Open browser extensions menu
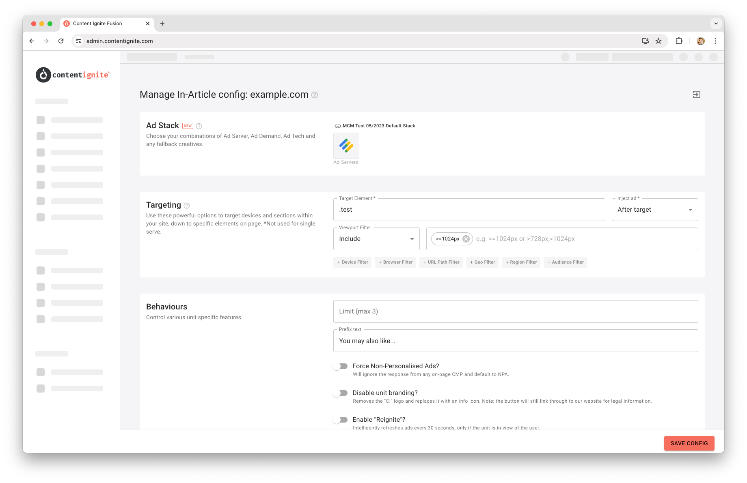747x483 pixels. click(679, 41)
